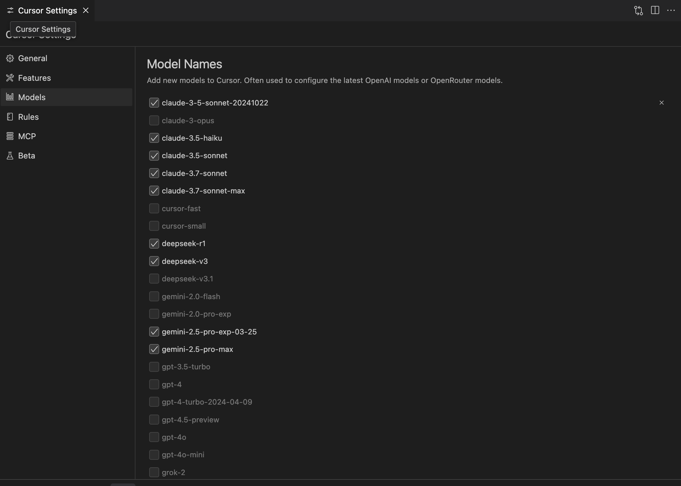The height and width of the screenshot is (486, 681).
Task: Uncheck the claude-3.7-sonnet-max model
Action: coord(154,191)
